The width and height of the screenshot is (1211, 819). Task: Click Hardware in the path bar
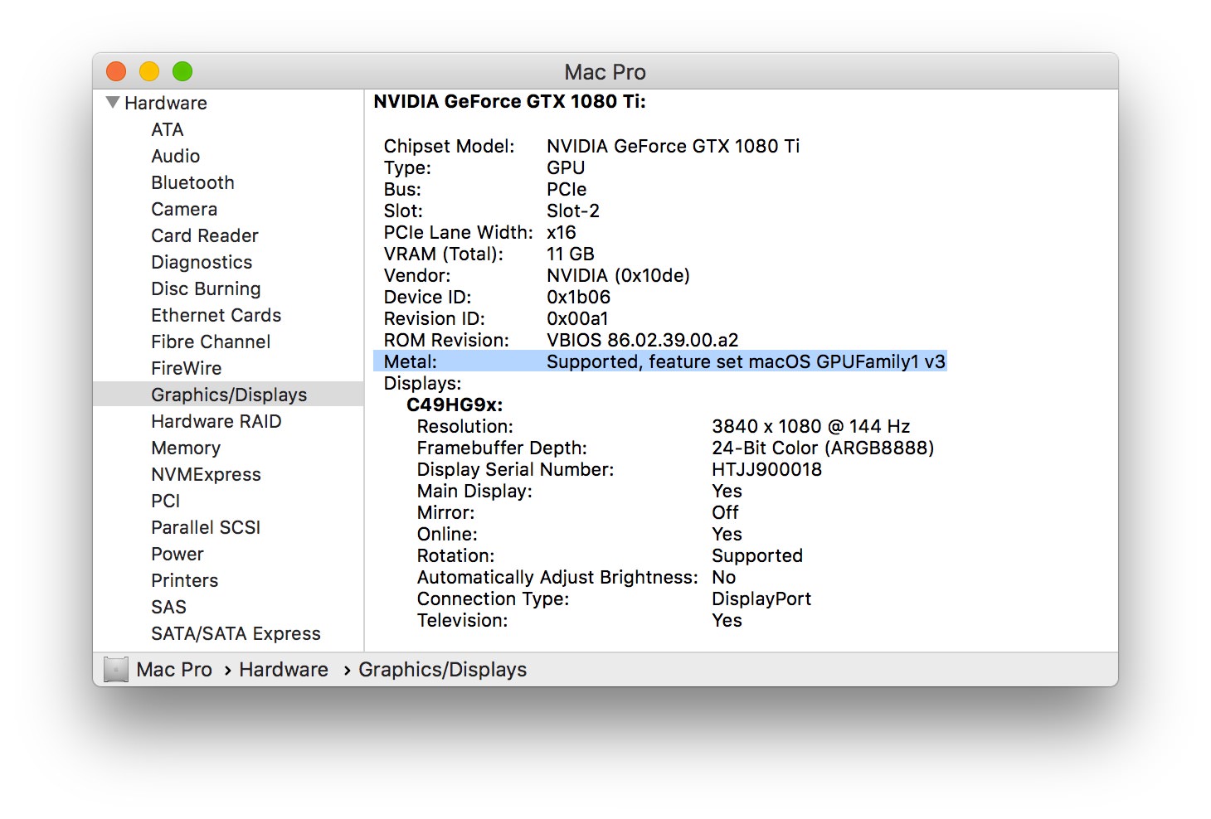pos(284,669)
